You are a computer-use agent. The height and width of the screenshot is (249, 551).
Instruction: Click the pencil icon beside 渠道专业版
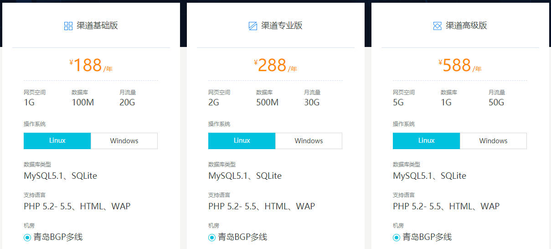pos(253,26)
